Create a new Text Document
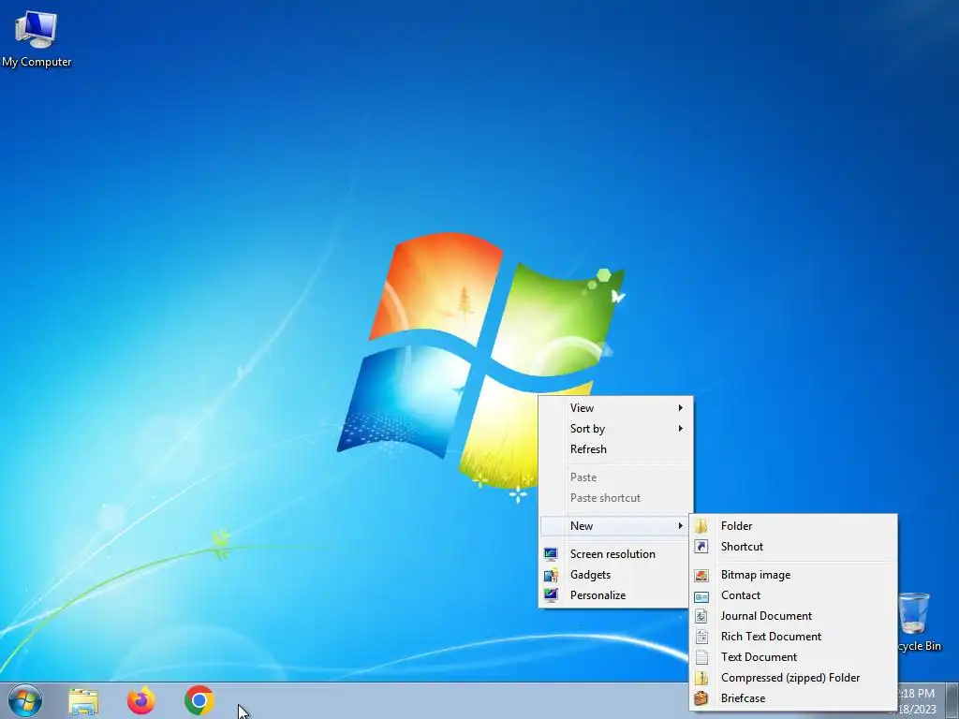 [x=793, y=657]
